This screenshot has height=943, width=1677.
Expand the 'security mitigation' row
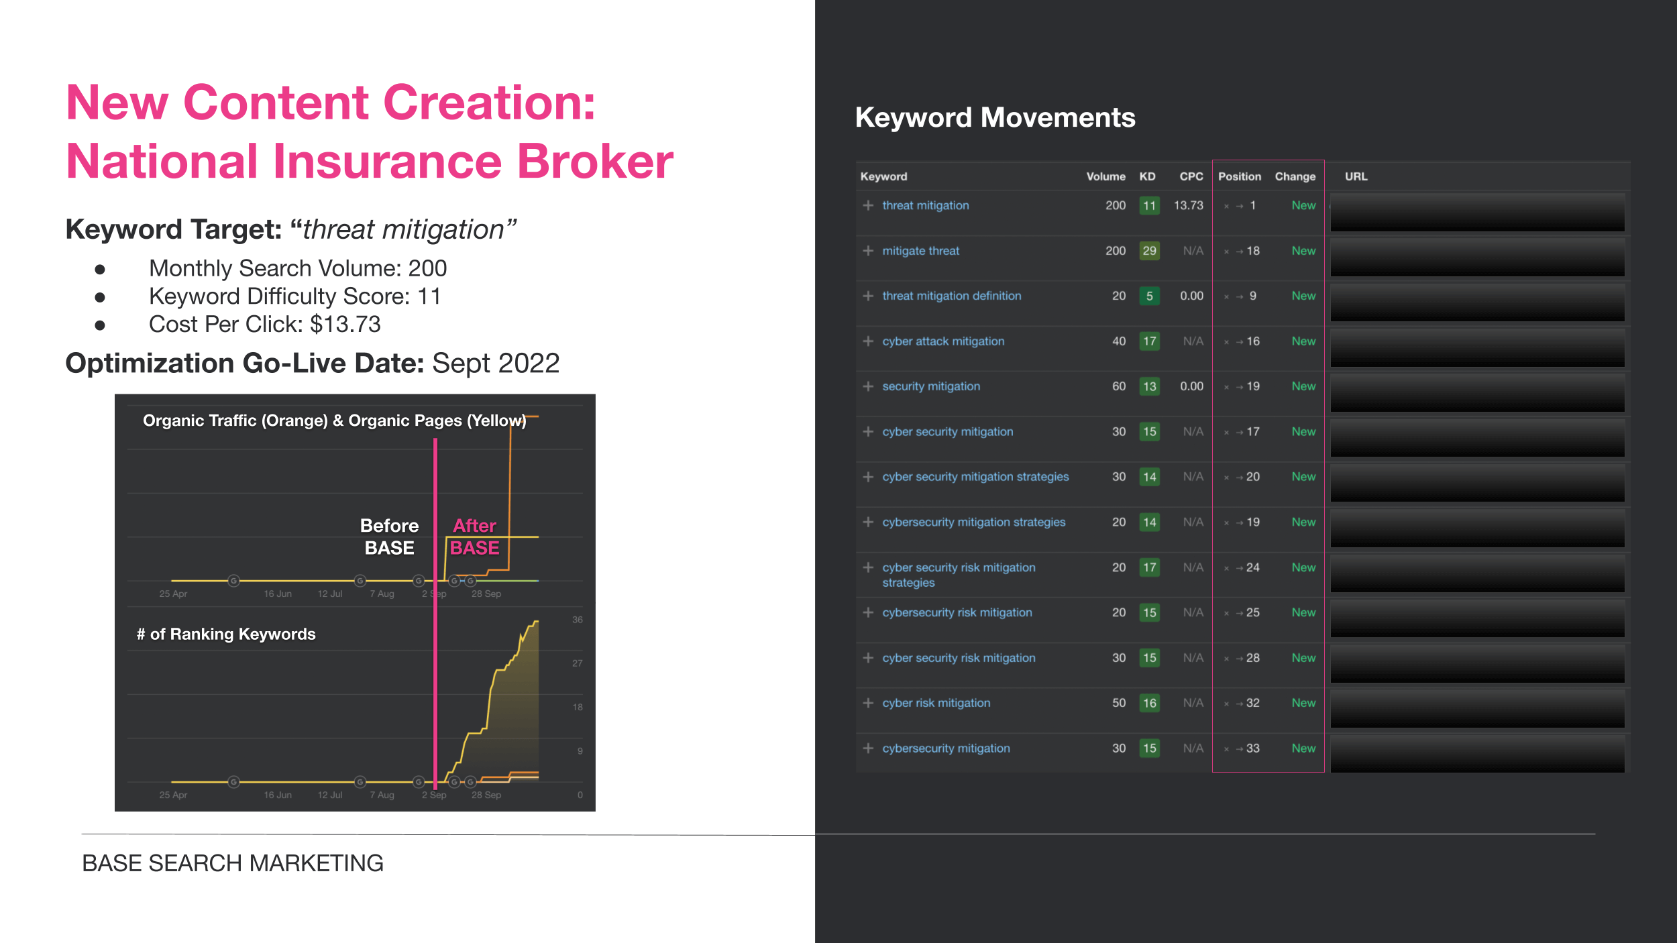tap(868, 386)
